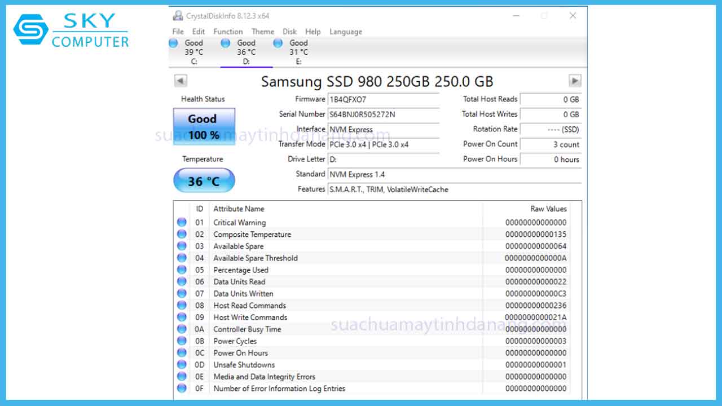The width and height of the screenshot is (722, 406).
Task: Click raw value 00000000000135
Action: (536, 235)
